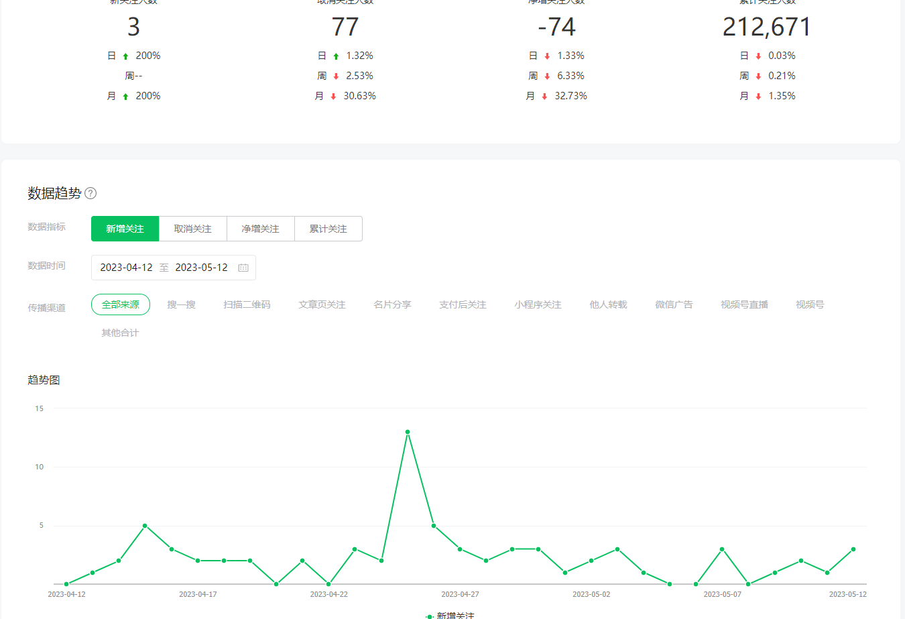This screenshot has height=619, width=905.
Task: Select the 微信广告 channel filter
Action: pos(674,304)
